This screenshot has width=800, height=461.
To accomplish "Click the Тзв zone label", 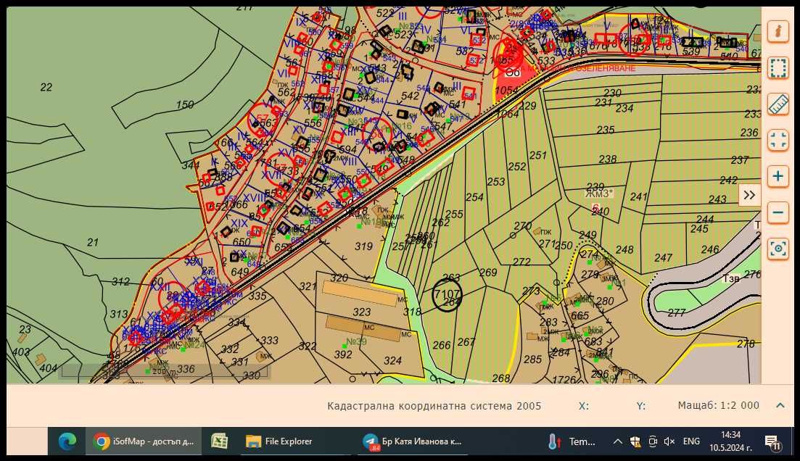I will [731, 278].
